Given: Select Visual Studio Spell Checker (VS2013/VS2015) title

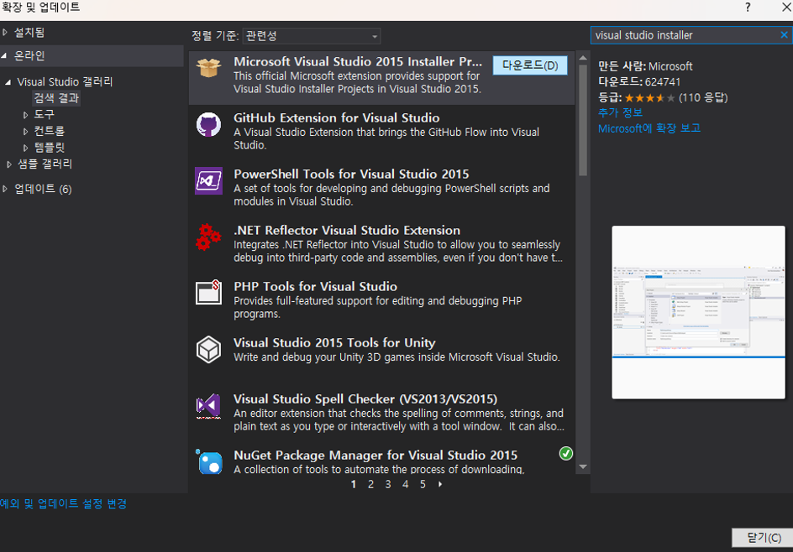Looking at the screenshot, I should click(365, 399).
